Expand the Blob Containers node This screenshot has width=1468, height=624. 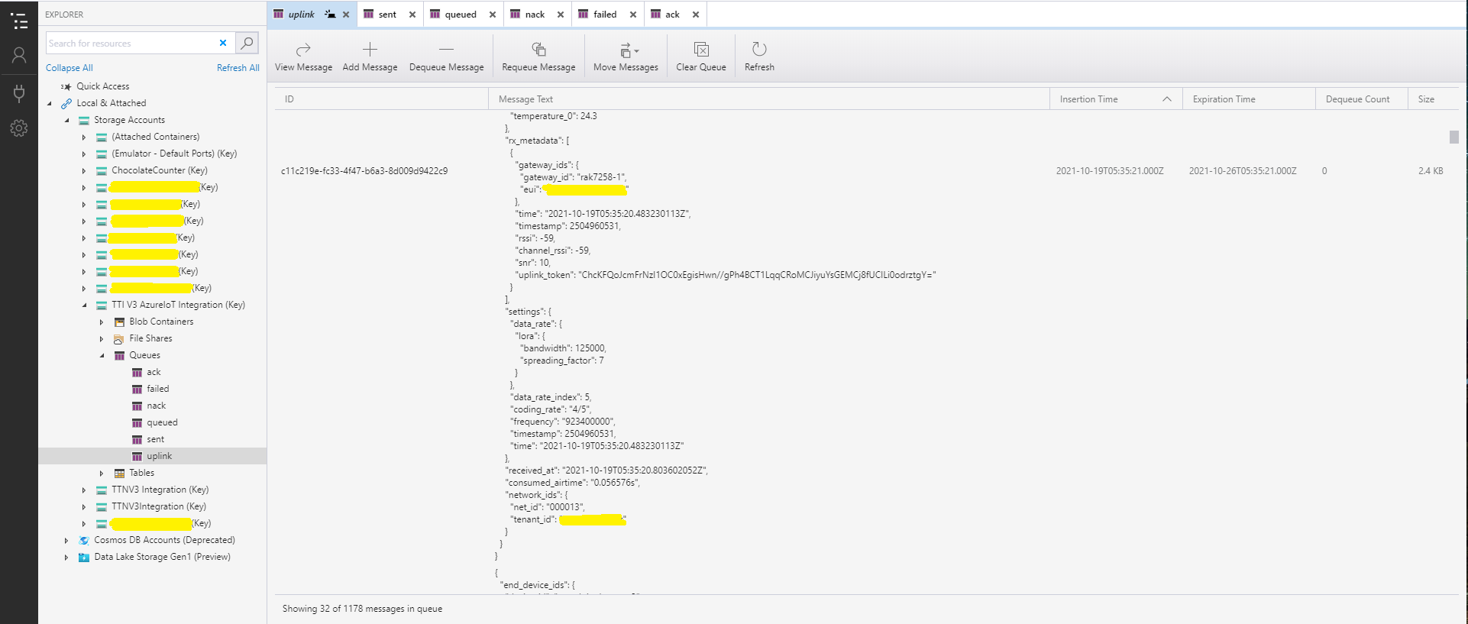click(x=102, y=322)
